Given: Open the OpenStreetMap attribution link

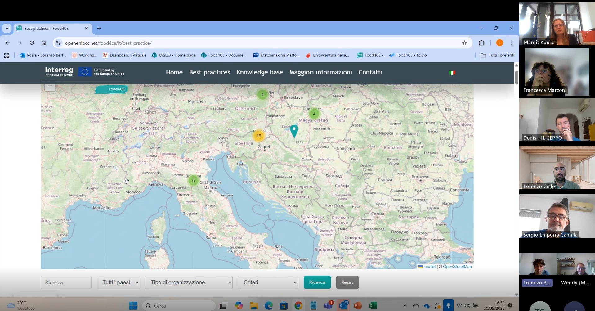Looking at the screenshot, I should click(x=457, y=267).
